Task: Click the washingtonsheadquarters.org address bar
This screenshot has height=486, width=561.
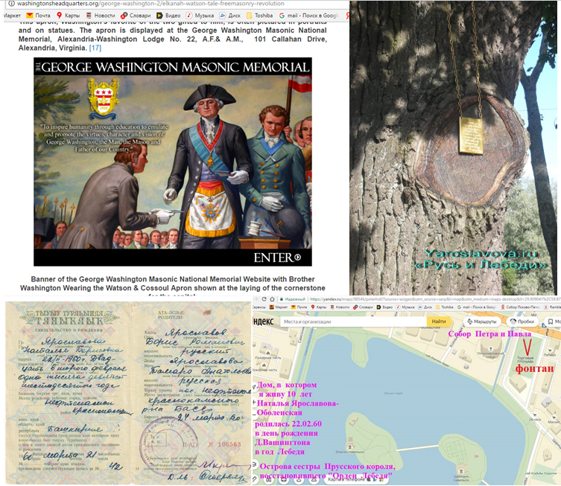Action: [x=179, y=4]
